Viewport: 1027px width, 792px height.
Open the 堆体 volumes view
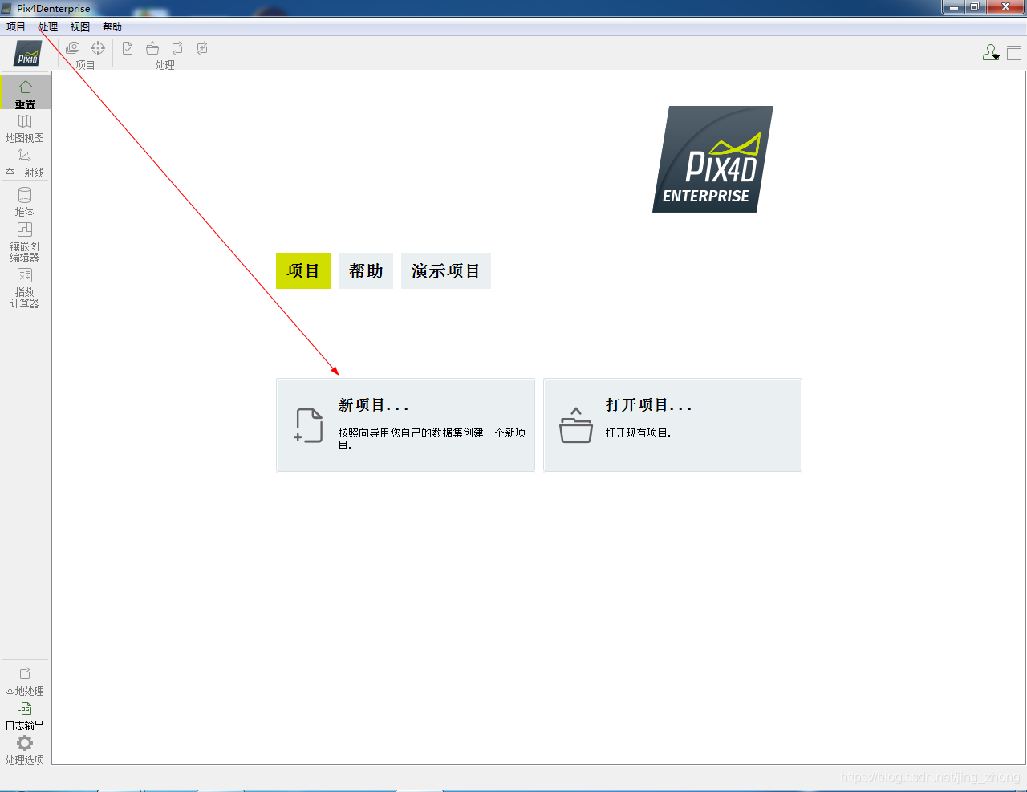pos(25,201)
